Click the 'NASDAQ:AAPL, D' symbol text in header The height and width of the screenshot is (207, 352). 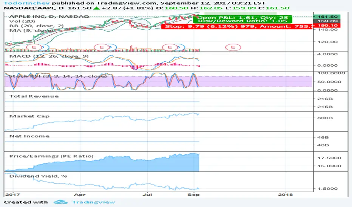click(34, 8)
